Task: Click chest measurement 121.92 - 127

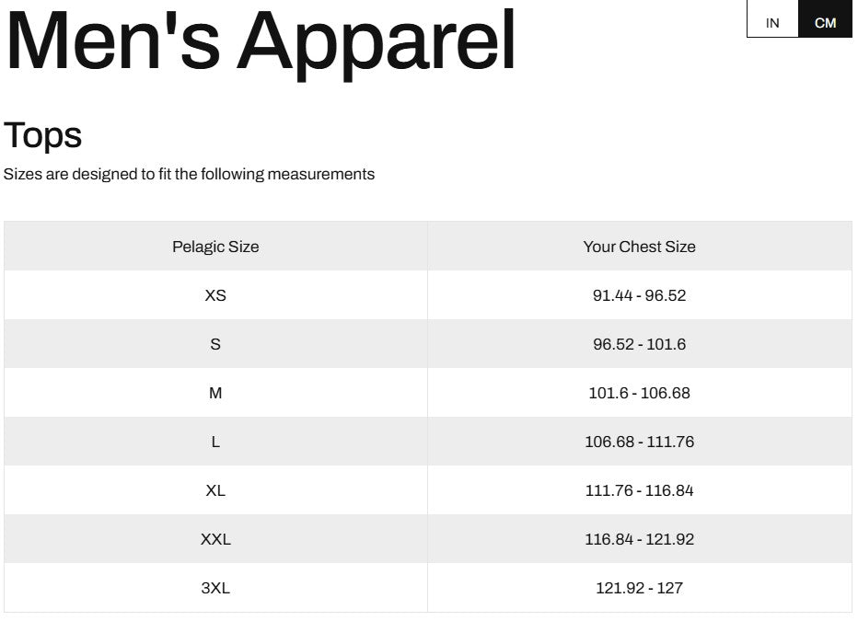Action: [639, 588]
